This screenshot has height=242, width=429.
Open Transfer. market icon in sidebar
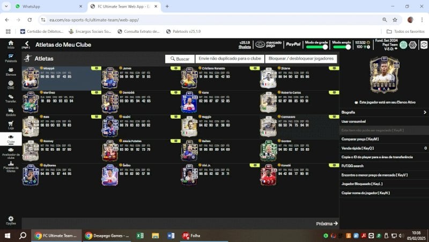(11, 98)
